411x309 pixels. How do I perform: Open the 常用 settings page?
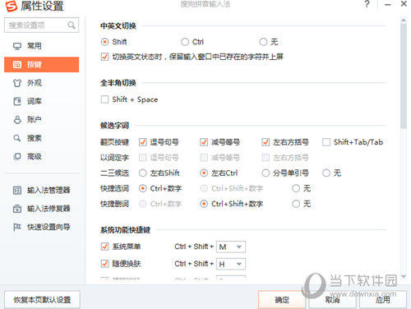42,46
